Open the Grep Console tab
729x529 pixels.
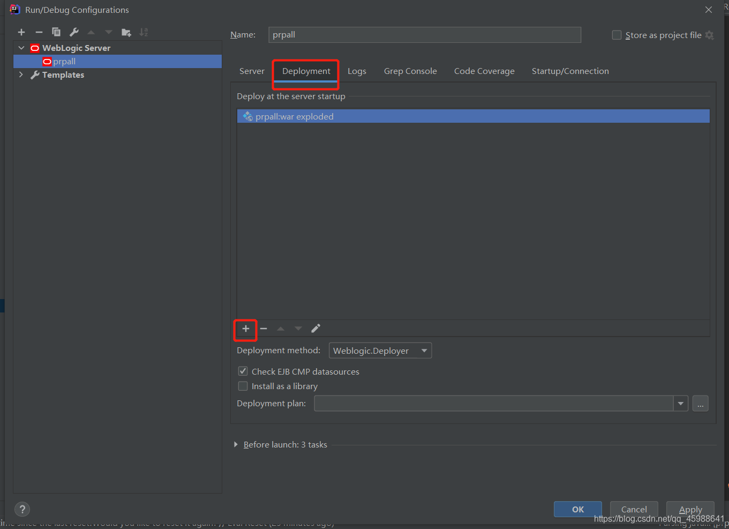coord(410,71)
